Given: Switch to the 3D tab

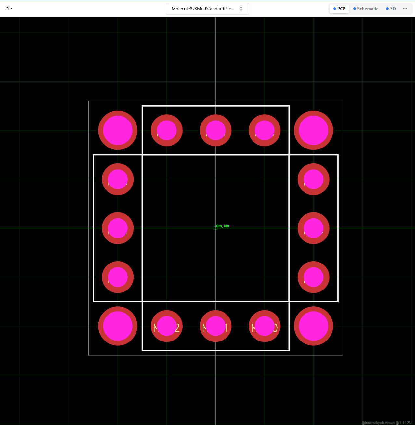Looking at the screenshot, I should pos(391,9).
